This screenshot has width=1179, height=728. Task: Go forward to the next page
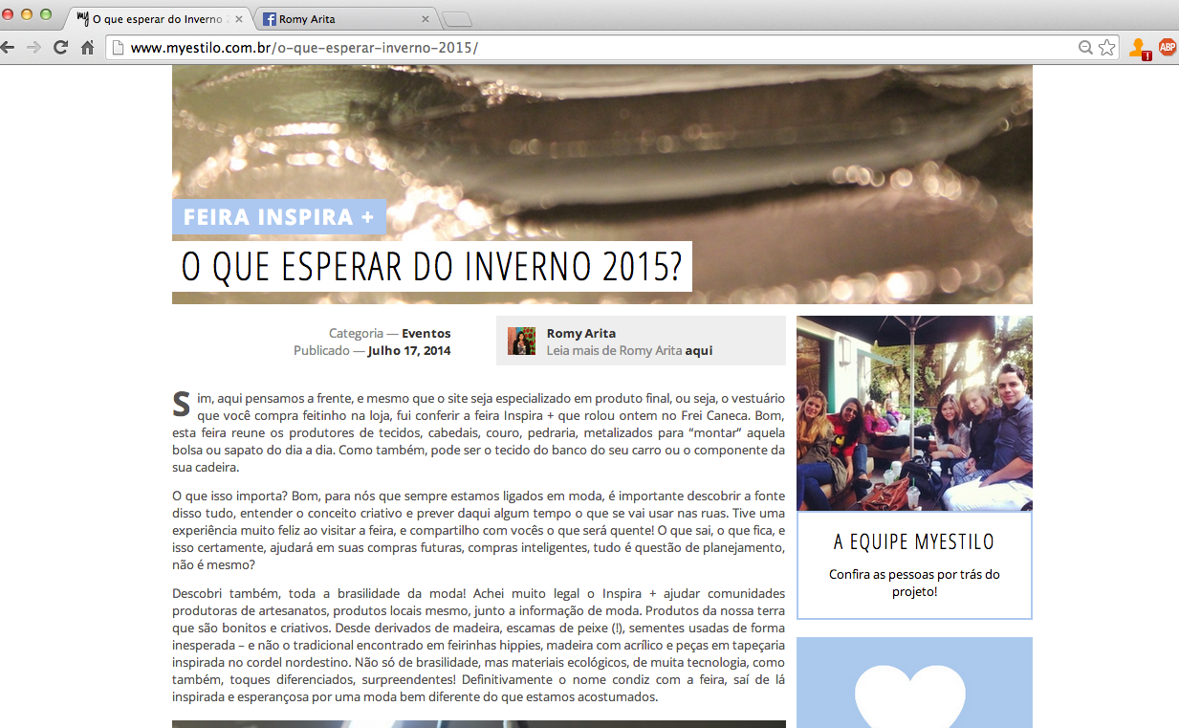click(x=33, y=47)
